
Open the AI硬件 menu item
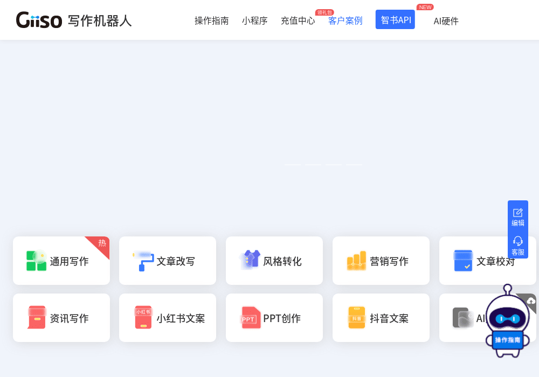click(x=446, y=21)
